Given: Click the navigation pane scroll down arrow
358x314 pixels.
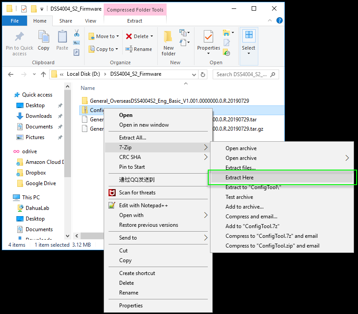Looking at the screenshot, I should [67, 236].
